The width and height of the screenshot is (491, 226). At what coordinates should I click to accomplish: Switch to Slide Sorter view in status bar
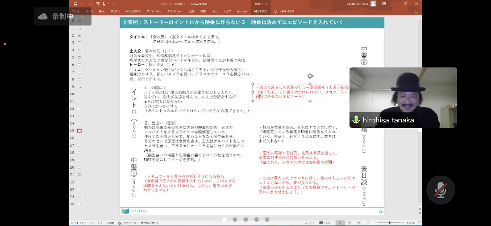click(349, 223)
